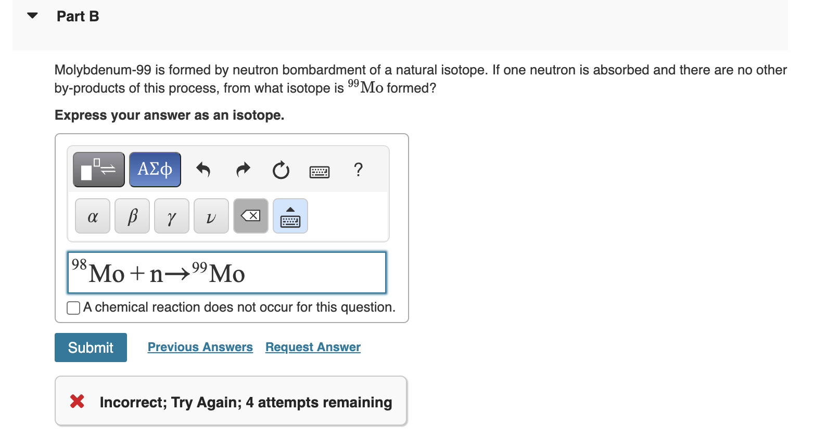Check 'A chemical reaction does not occur'

pos(72,307)
